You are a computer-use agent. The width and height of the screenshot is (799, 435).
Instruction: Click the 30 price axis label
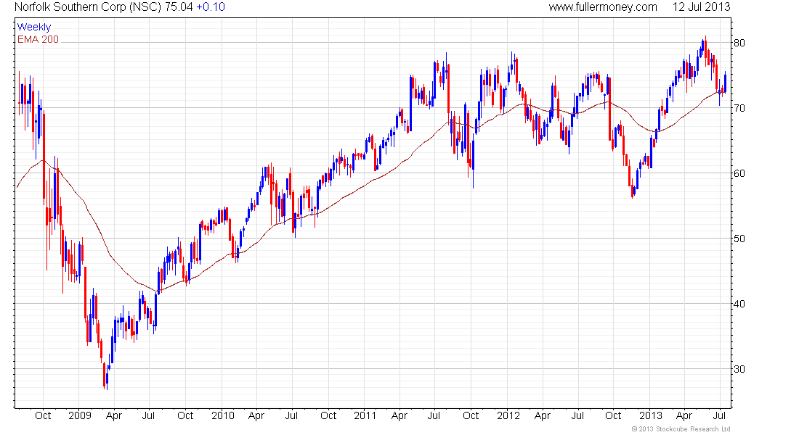pyautogui.click(x=739, y=369)
